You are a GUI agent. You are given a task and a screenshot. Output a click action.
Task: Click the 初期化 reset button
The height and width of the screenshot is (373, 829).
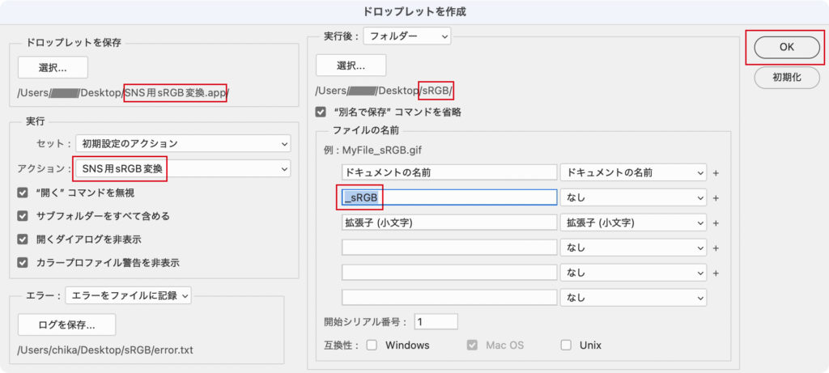coord(786,78)
